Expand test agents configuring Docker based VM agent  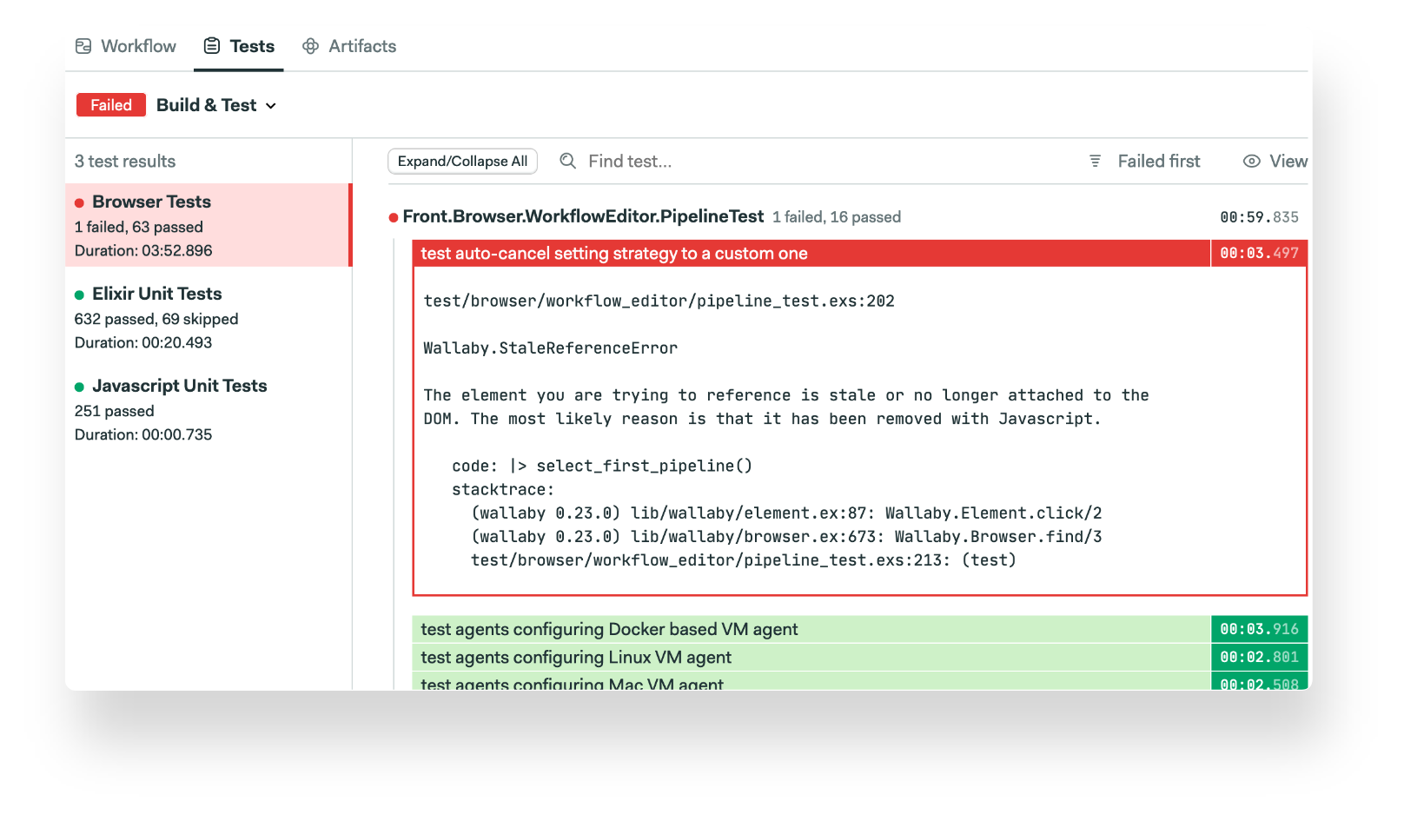click(x=609, y=629)
